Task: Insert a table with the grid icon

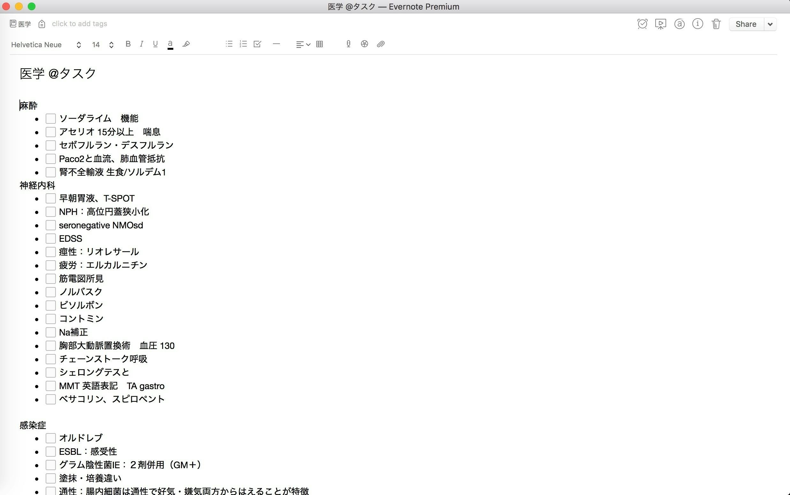Action: (x=320, y=44)
